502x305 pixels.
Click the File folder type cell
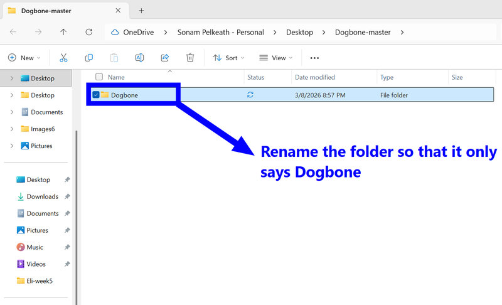click(394, 95)
